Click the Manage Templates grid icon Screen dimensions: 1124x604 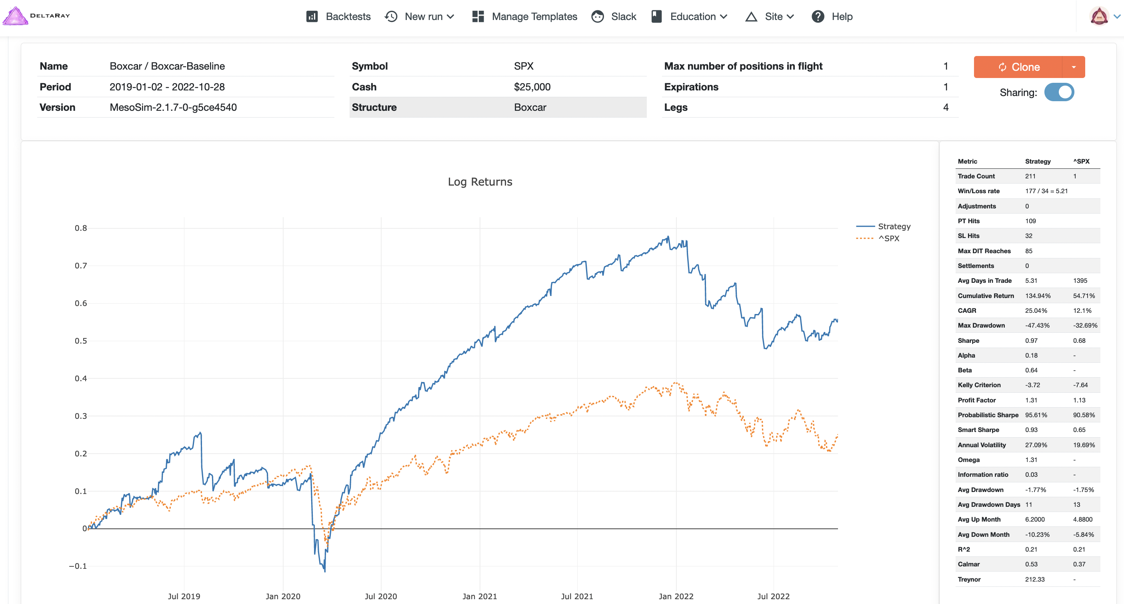click(478, 16)
